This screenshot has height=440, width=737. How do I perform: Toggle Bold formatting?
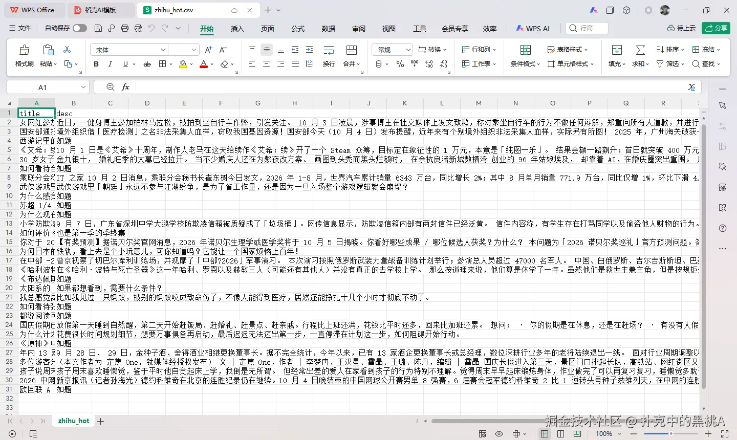[x=96, y=64]
